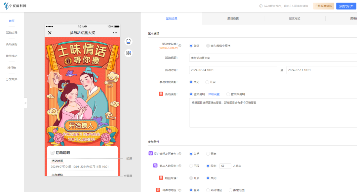The image size is (357, 192).
Task: Click 活动时间 heading in phone preview
Action: [x=57, y=161]
